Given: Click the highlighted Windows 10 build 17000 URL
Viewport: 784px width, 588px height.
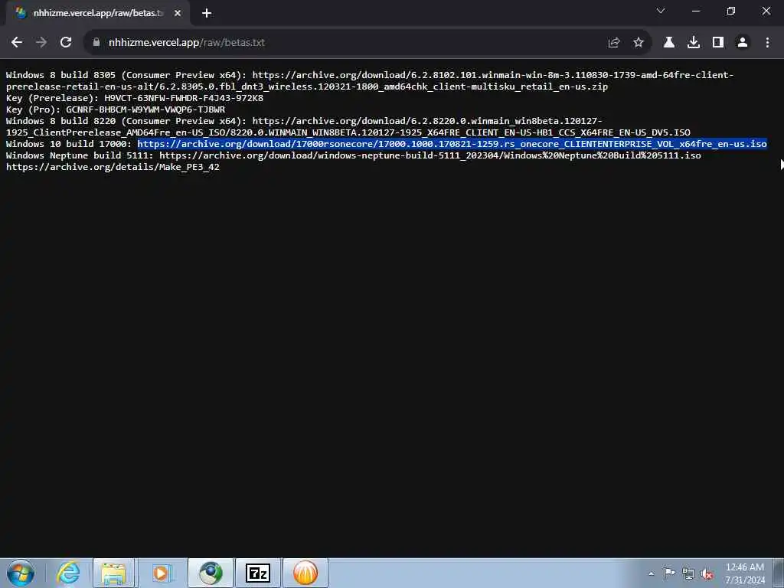Looking at the screenshot, I should click(452, 144).
